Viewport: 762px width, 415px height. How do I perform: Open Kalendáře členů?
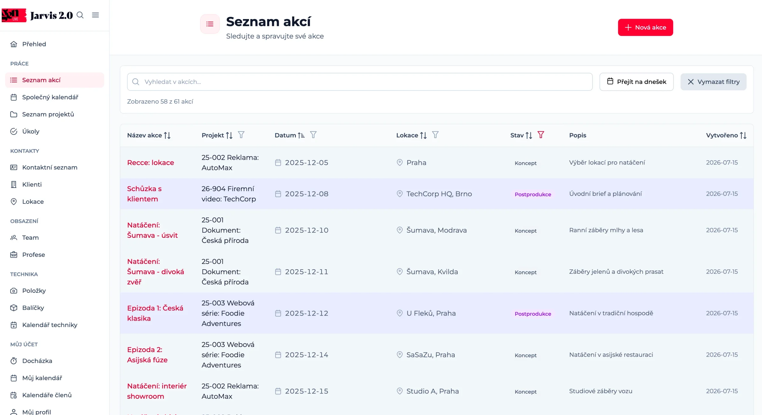click(x=55, y=395)
